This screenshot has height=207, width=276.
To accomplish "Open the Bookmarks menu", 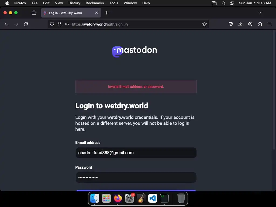I will tap(95, 3).
